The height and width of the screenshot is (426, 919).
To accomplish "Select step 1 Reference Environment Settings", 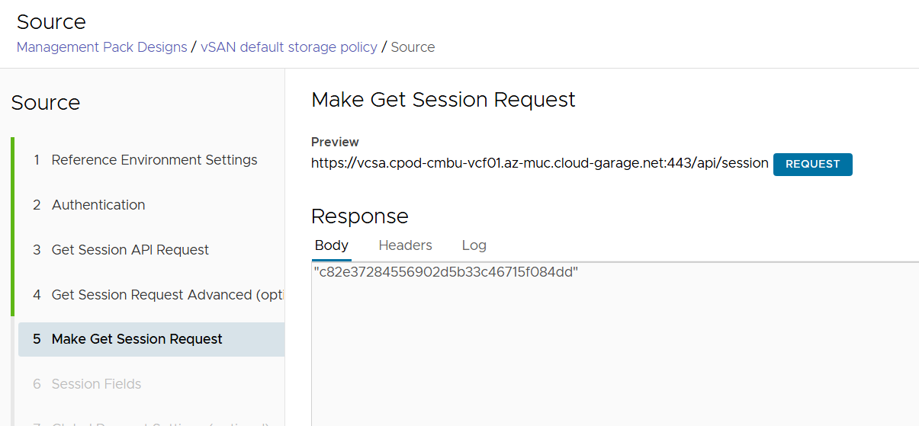I will (x=154, y=160).
